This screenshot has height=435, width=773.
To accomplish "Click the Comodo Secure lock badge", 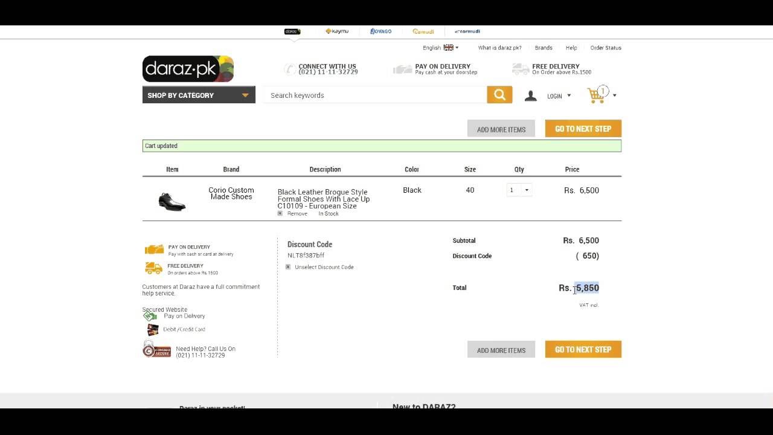I will tap(156, 349).
